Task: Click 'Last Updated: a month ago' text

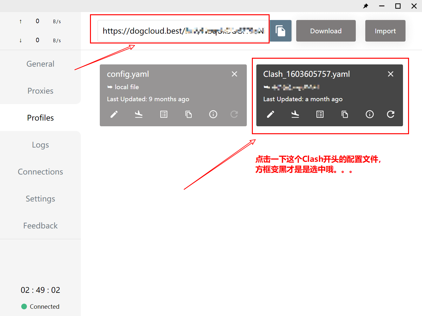Action: [303, 99]
